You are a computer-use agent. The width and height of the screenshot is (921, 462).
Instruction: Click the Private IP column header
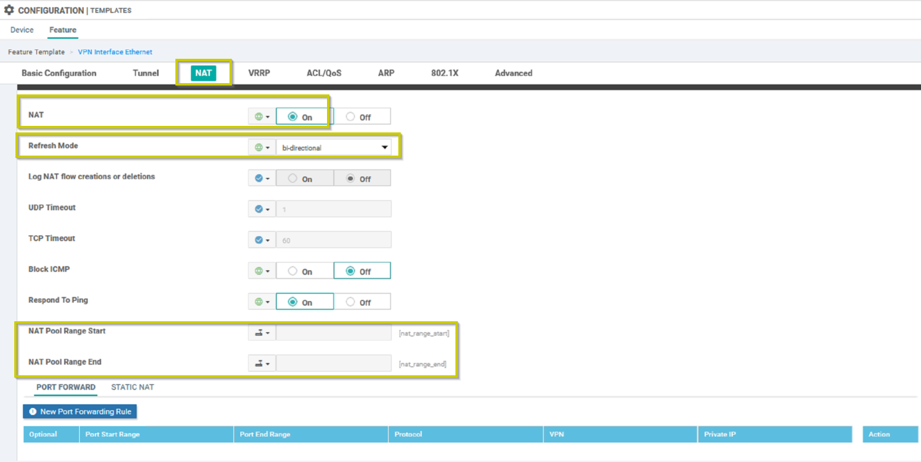775,434
